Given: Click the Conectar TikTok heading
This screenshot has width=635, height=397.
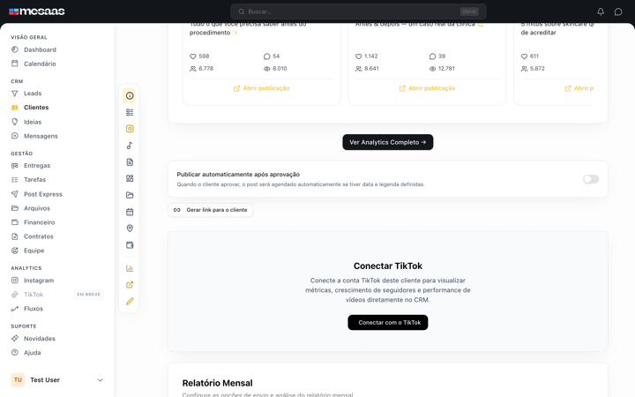Looking at the screenshot, I should 387,266.
